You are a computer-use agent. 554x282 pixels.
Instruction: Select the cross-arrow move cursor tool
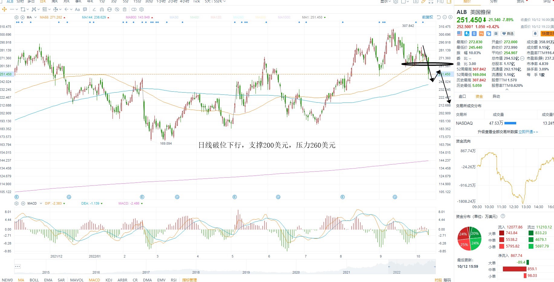[4, 9]
